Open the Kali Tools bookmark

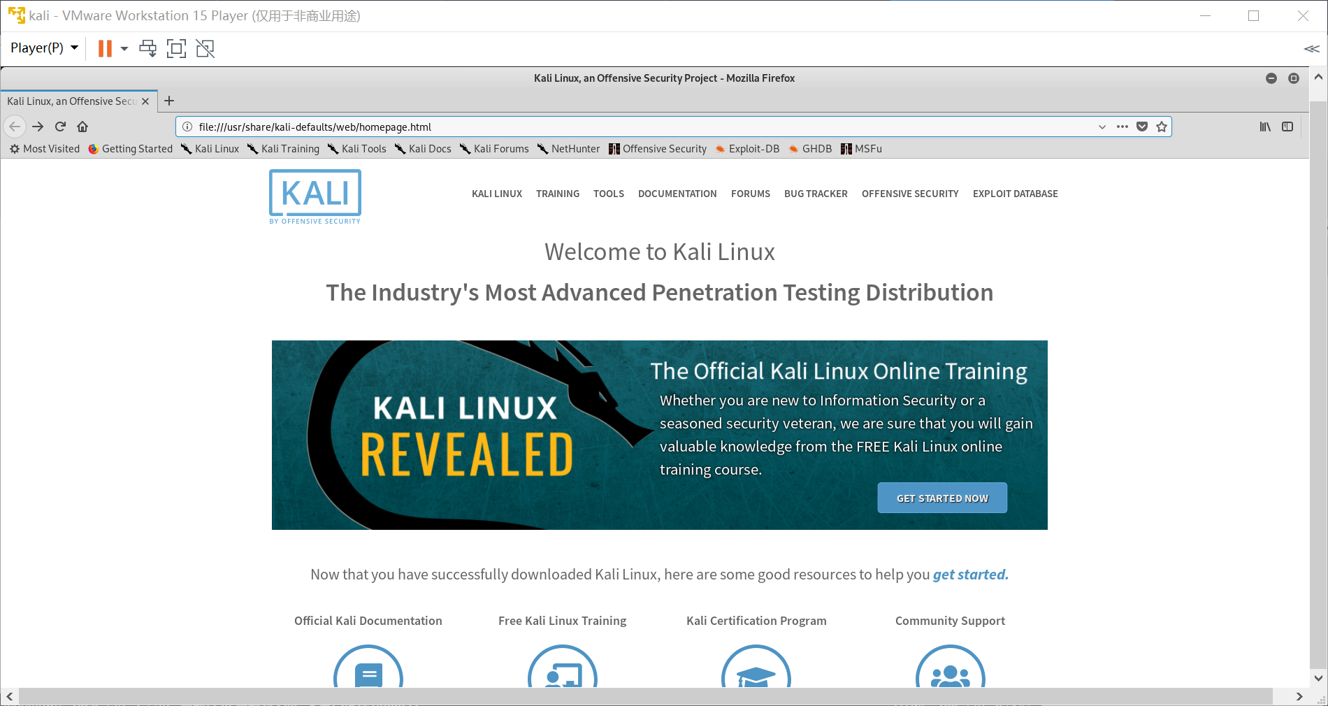[357, 149]
